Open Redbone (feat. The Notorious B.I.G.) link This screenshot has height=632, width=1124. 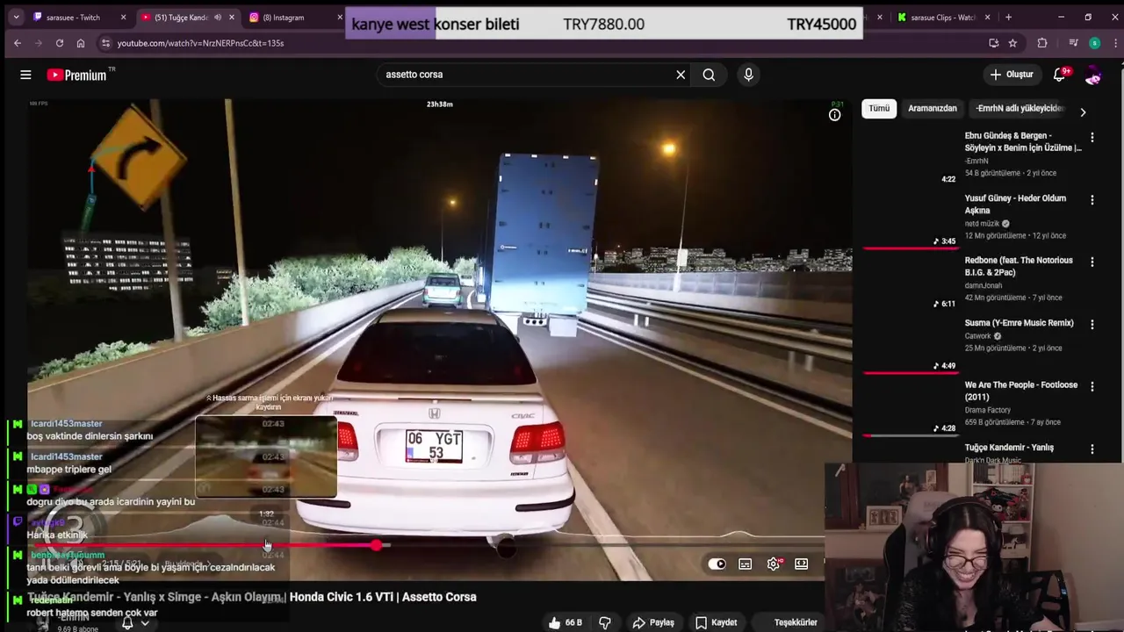pyautogui.click(x=1019, y=267)
